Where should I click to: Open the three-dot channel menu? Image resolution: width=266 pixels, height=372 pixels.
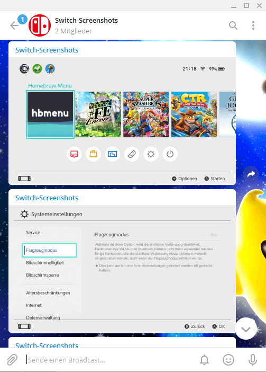pyautogui.click(x=253, y=25)
